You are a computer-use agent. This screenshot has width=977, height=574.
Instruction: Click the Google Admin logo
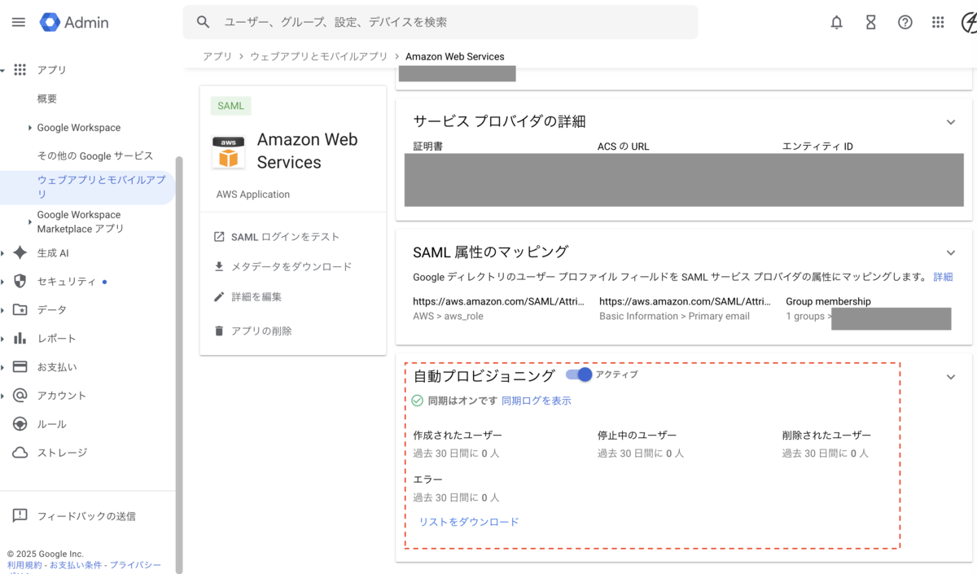[74, 22]
